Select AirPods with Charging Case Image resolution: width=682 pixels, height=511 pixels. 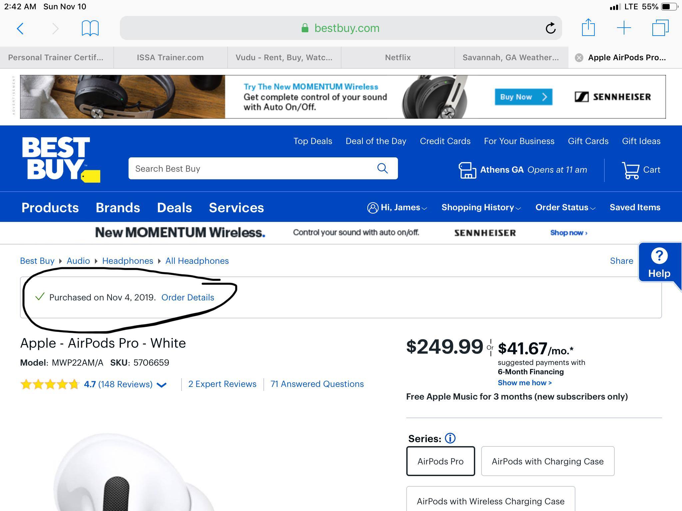[548, 461]
